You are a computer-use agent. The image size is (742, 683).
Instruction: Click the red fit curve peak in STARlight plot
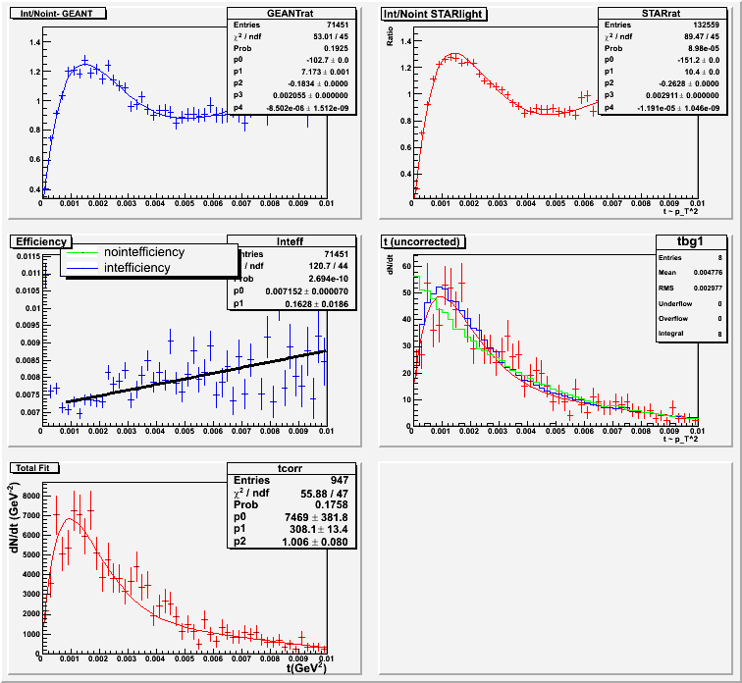[452, 54]
